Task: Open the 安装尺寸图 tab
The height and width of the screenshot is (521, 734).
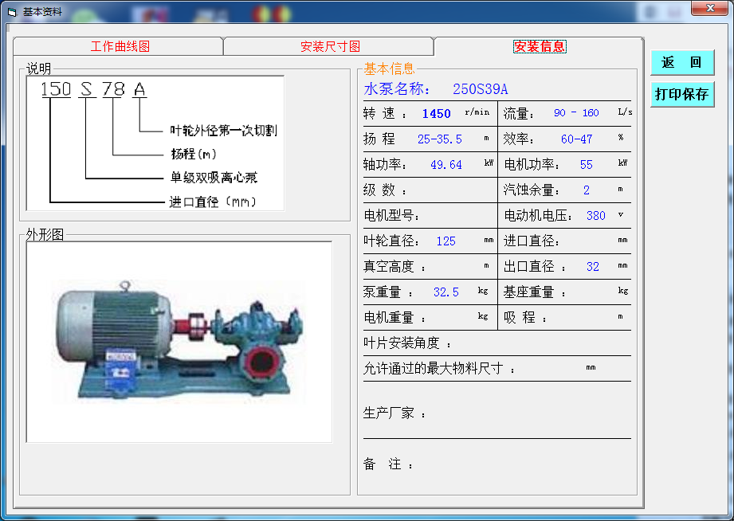Action: coord(330,46)
